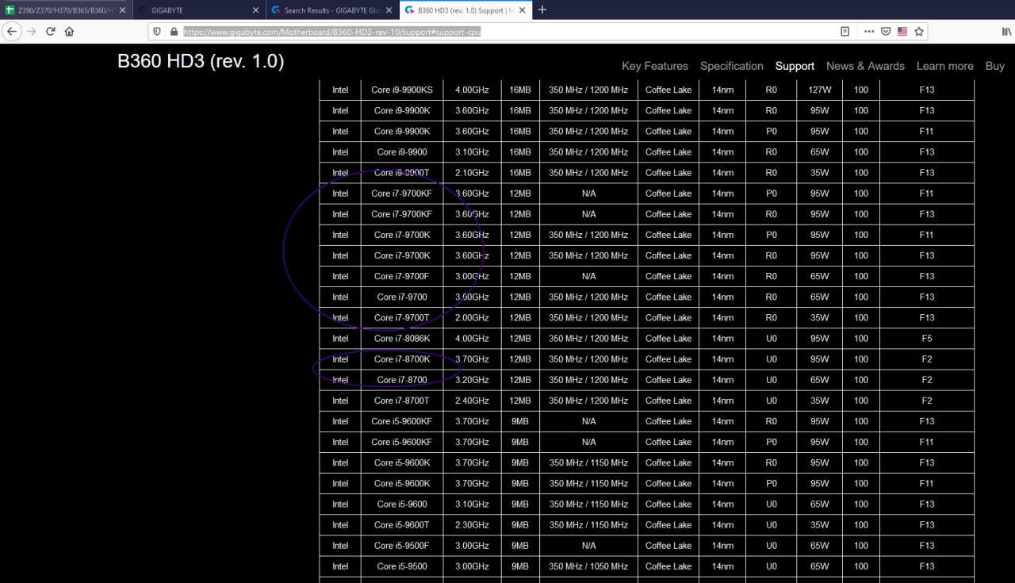
Task: Go back with the browser back arrow
Action: (11, 31)
